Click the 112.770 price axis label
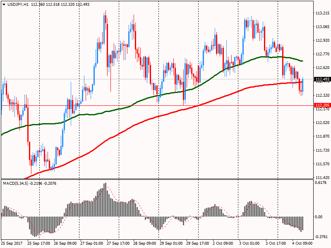331x248 pixels. [x=322, y=54]
